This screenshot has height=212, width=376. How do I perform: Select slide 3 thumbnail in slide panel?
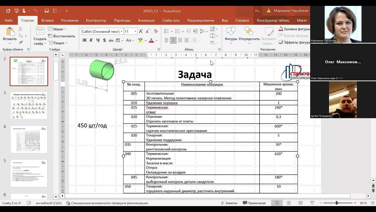tap(29, 105)
